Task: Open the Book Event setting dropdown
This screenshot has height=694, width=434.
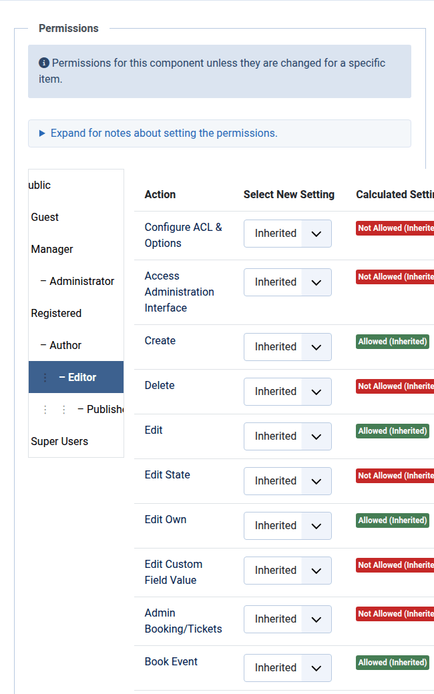Action: [287, 668]
